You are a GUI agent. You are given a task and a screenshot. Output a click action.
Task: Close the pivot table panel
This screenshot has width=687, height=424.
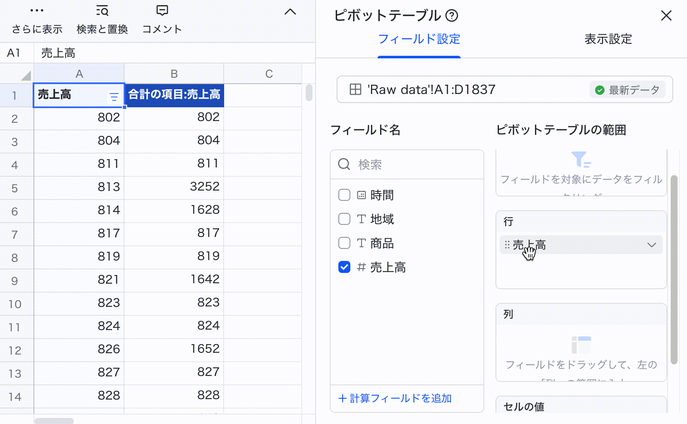click(x=666, y=16)
